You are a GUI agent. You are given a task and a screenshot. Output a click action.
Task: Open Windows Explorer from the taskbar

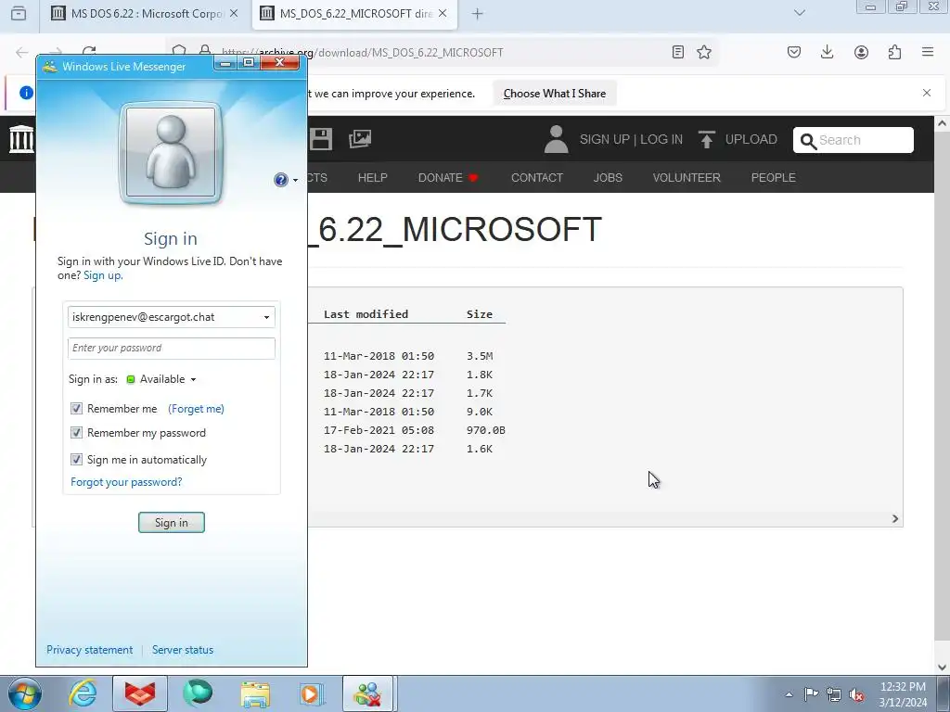(255, 694)
